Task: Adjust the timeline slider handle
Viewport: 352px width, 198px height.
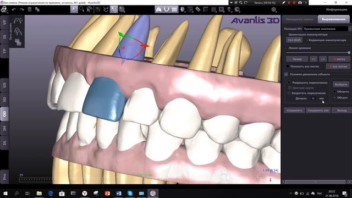Action: pyautogui.click(x=349, y=53)
